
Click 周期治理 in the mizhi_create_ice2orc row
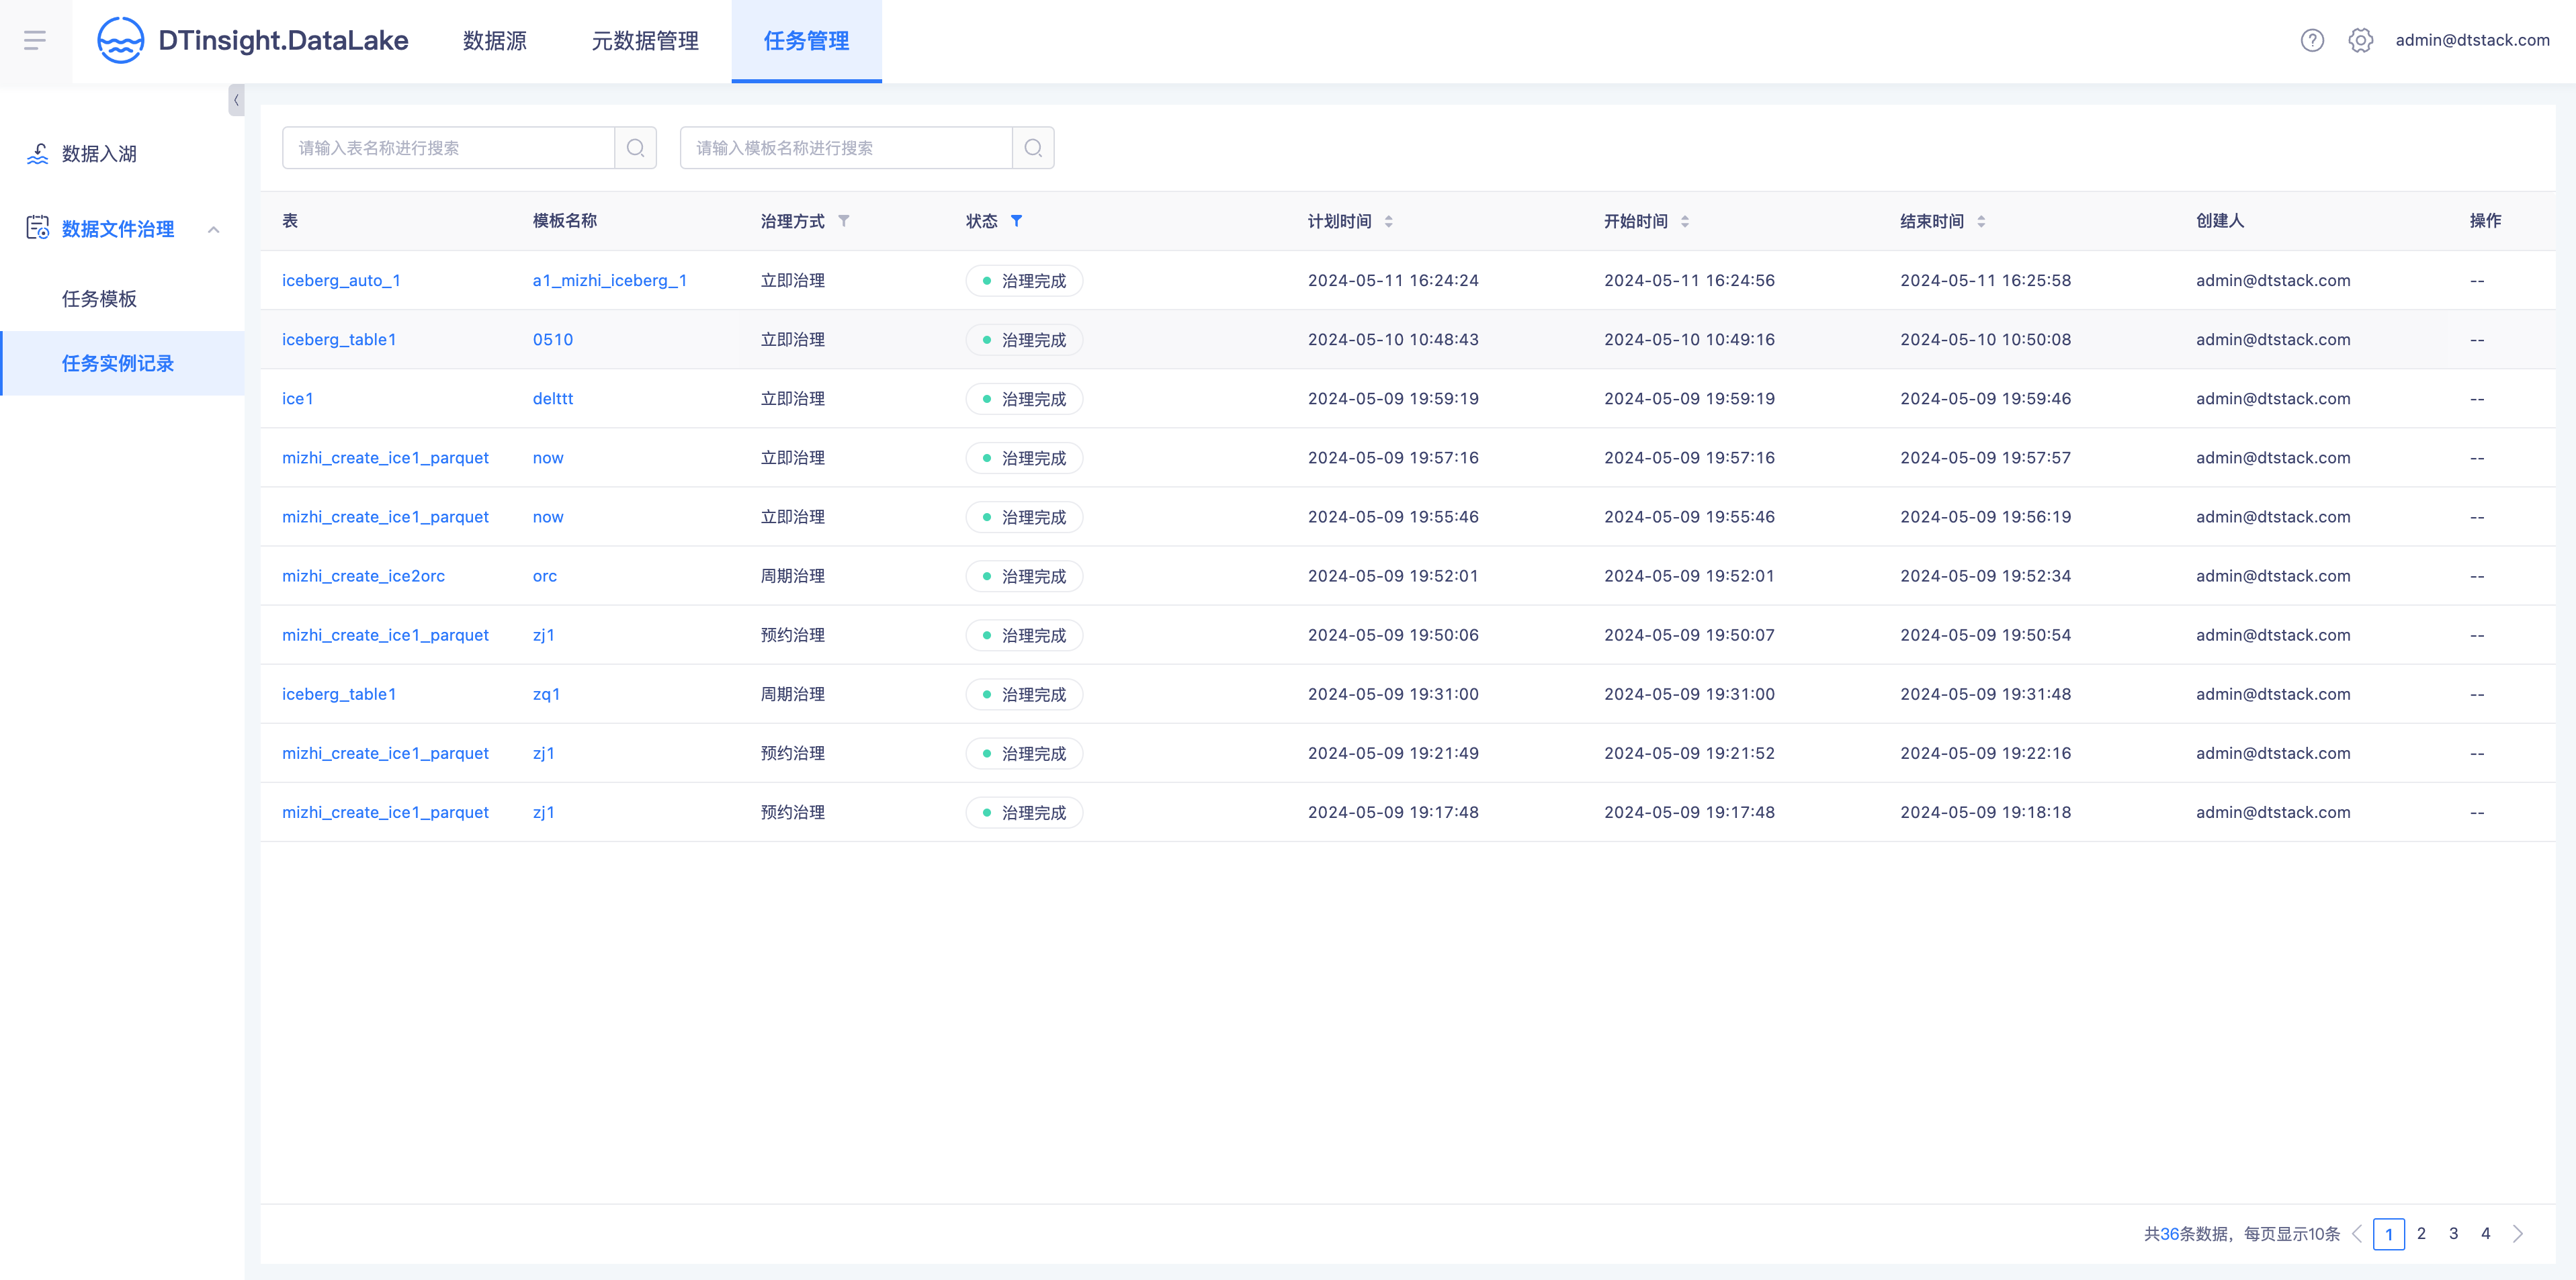tap(793, 576)
